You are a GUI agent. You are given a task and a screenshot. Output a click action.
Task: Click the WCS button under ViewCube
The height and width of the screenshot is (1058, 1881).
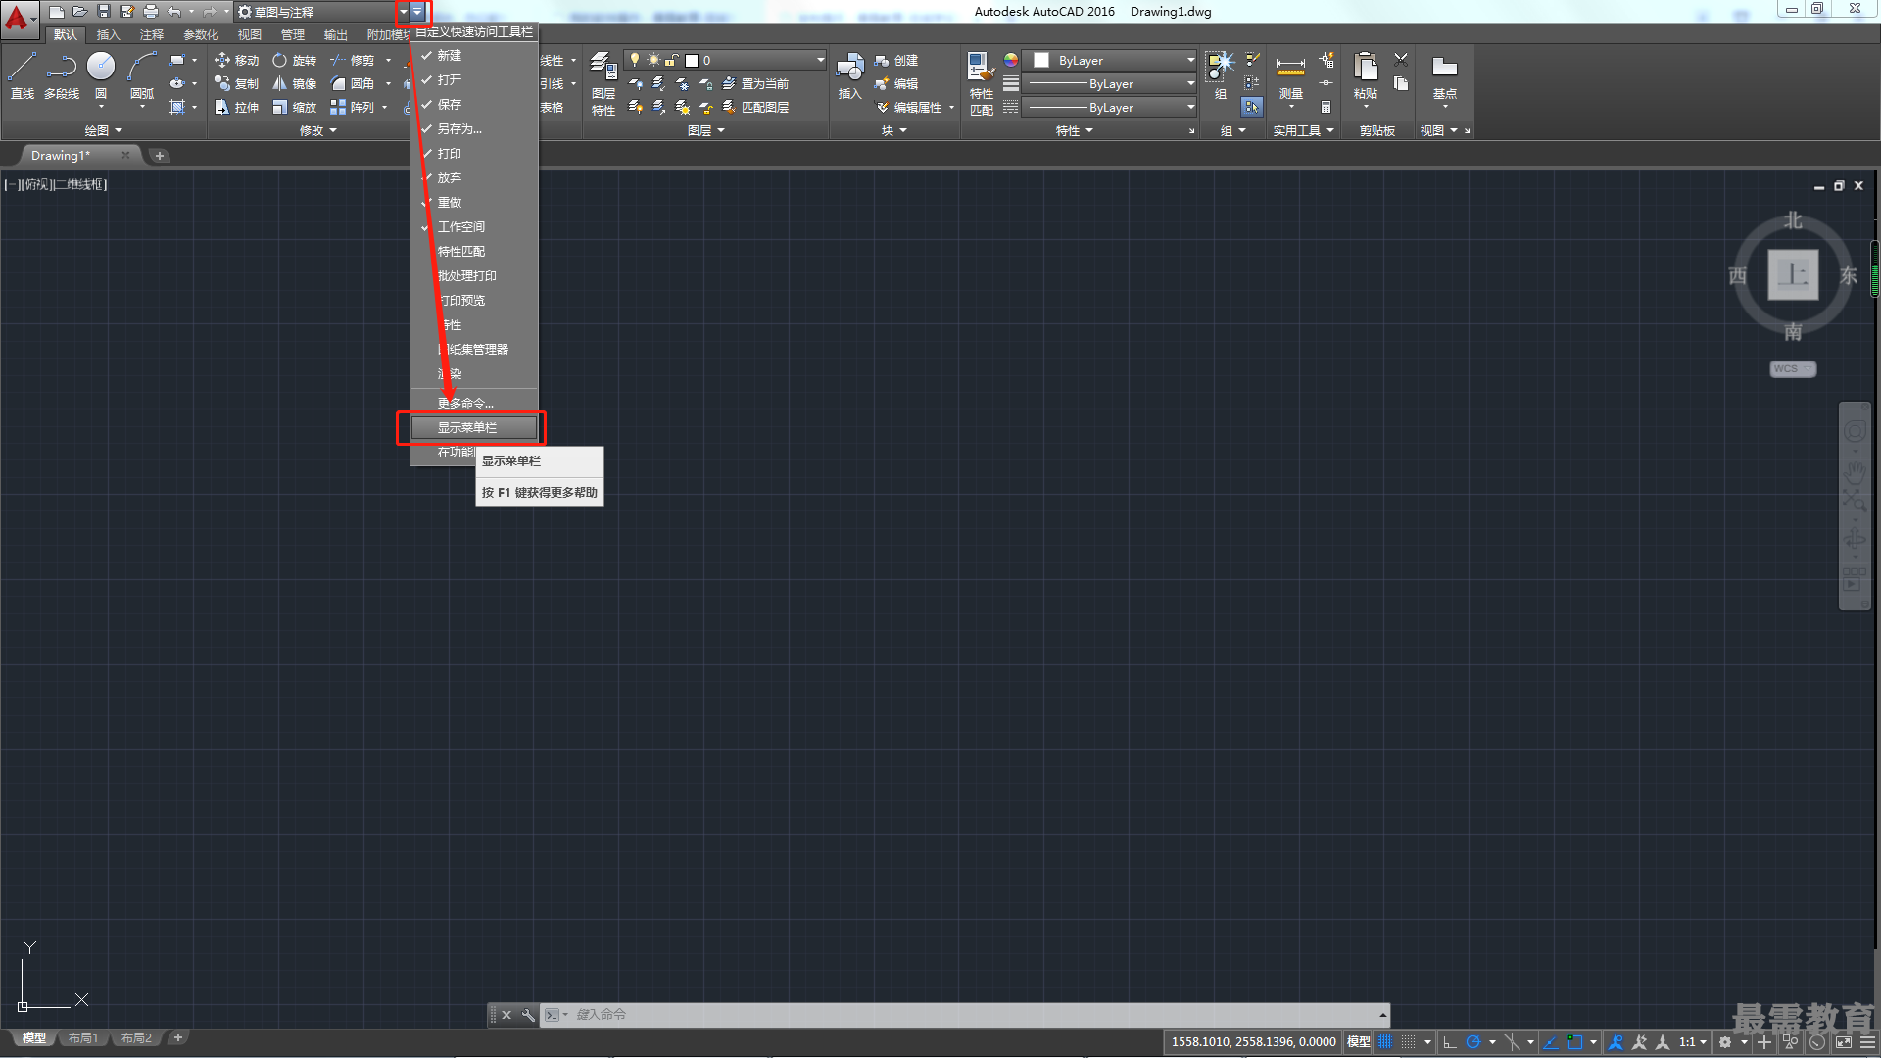pyautogui.click(x=1792, y=369)
